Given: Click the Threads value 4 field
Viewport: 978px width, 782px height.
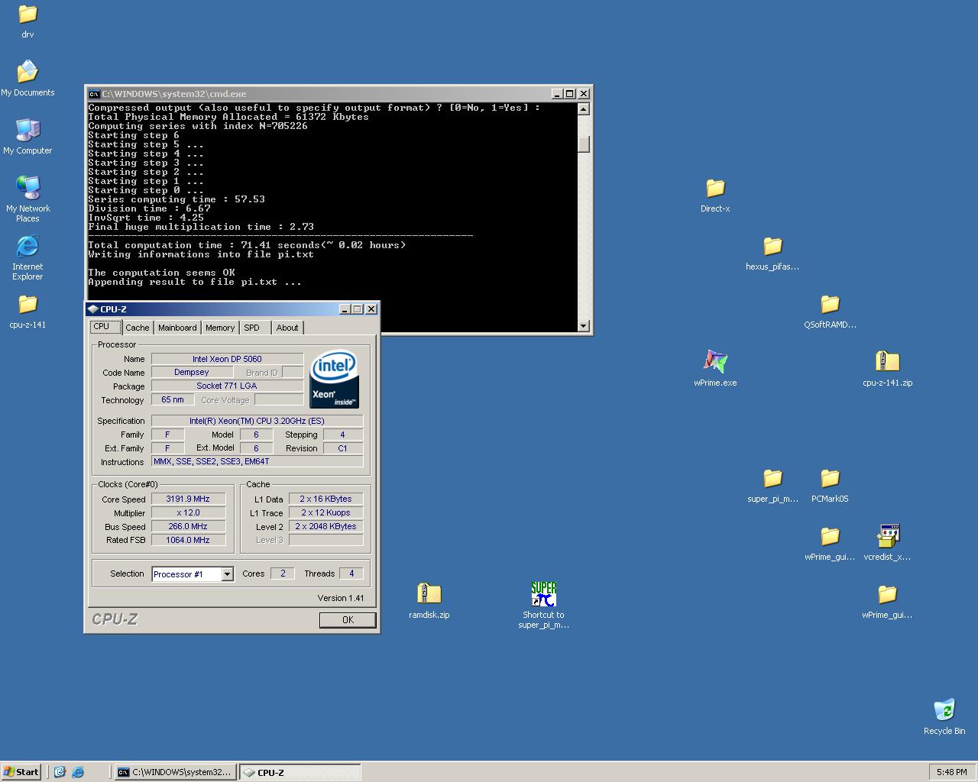Looking at the screenshot, I should pyautogui.click(x=351, y=574).
